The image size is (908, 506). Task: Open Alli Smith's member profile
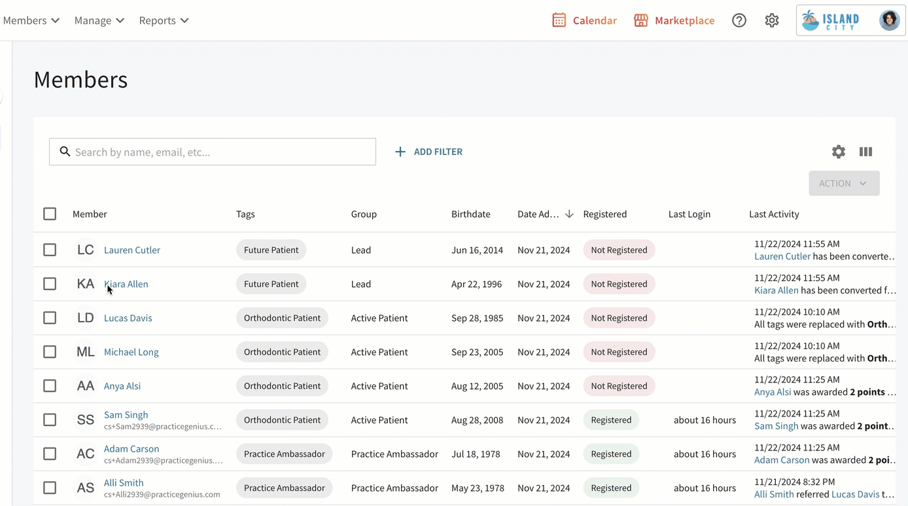click(x=124, y=482)
